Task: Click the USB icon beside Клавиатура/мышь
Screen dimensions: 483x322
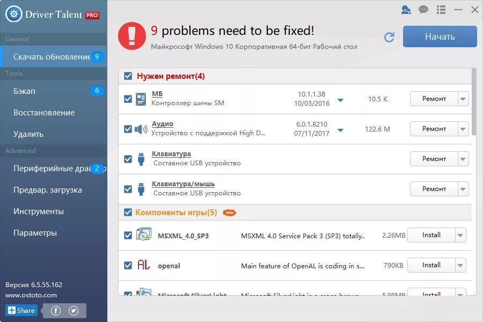Action: (141, 189)
